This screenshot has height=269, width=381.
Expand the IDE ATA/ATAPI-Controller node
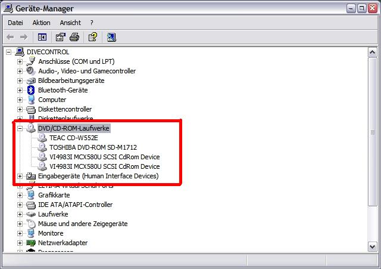[20, 205]
